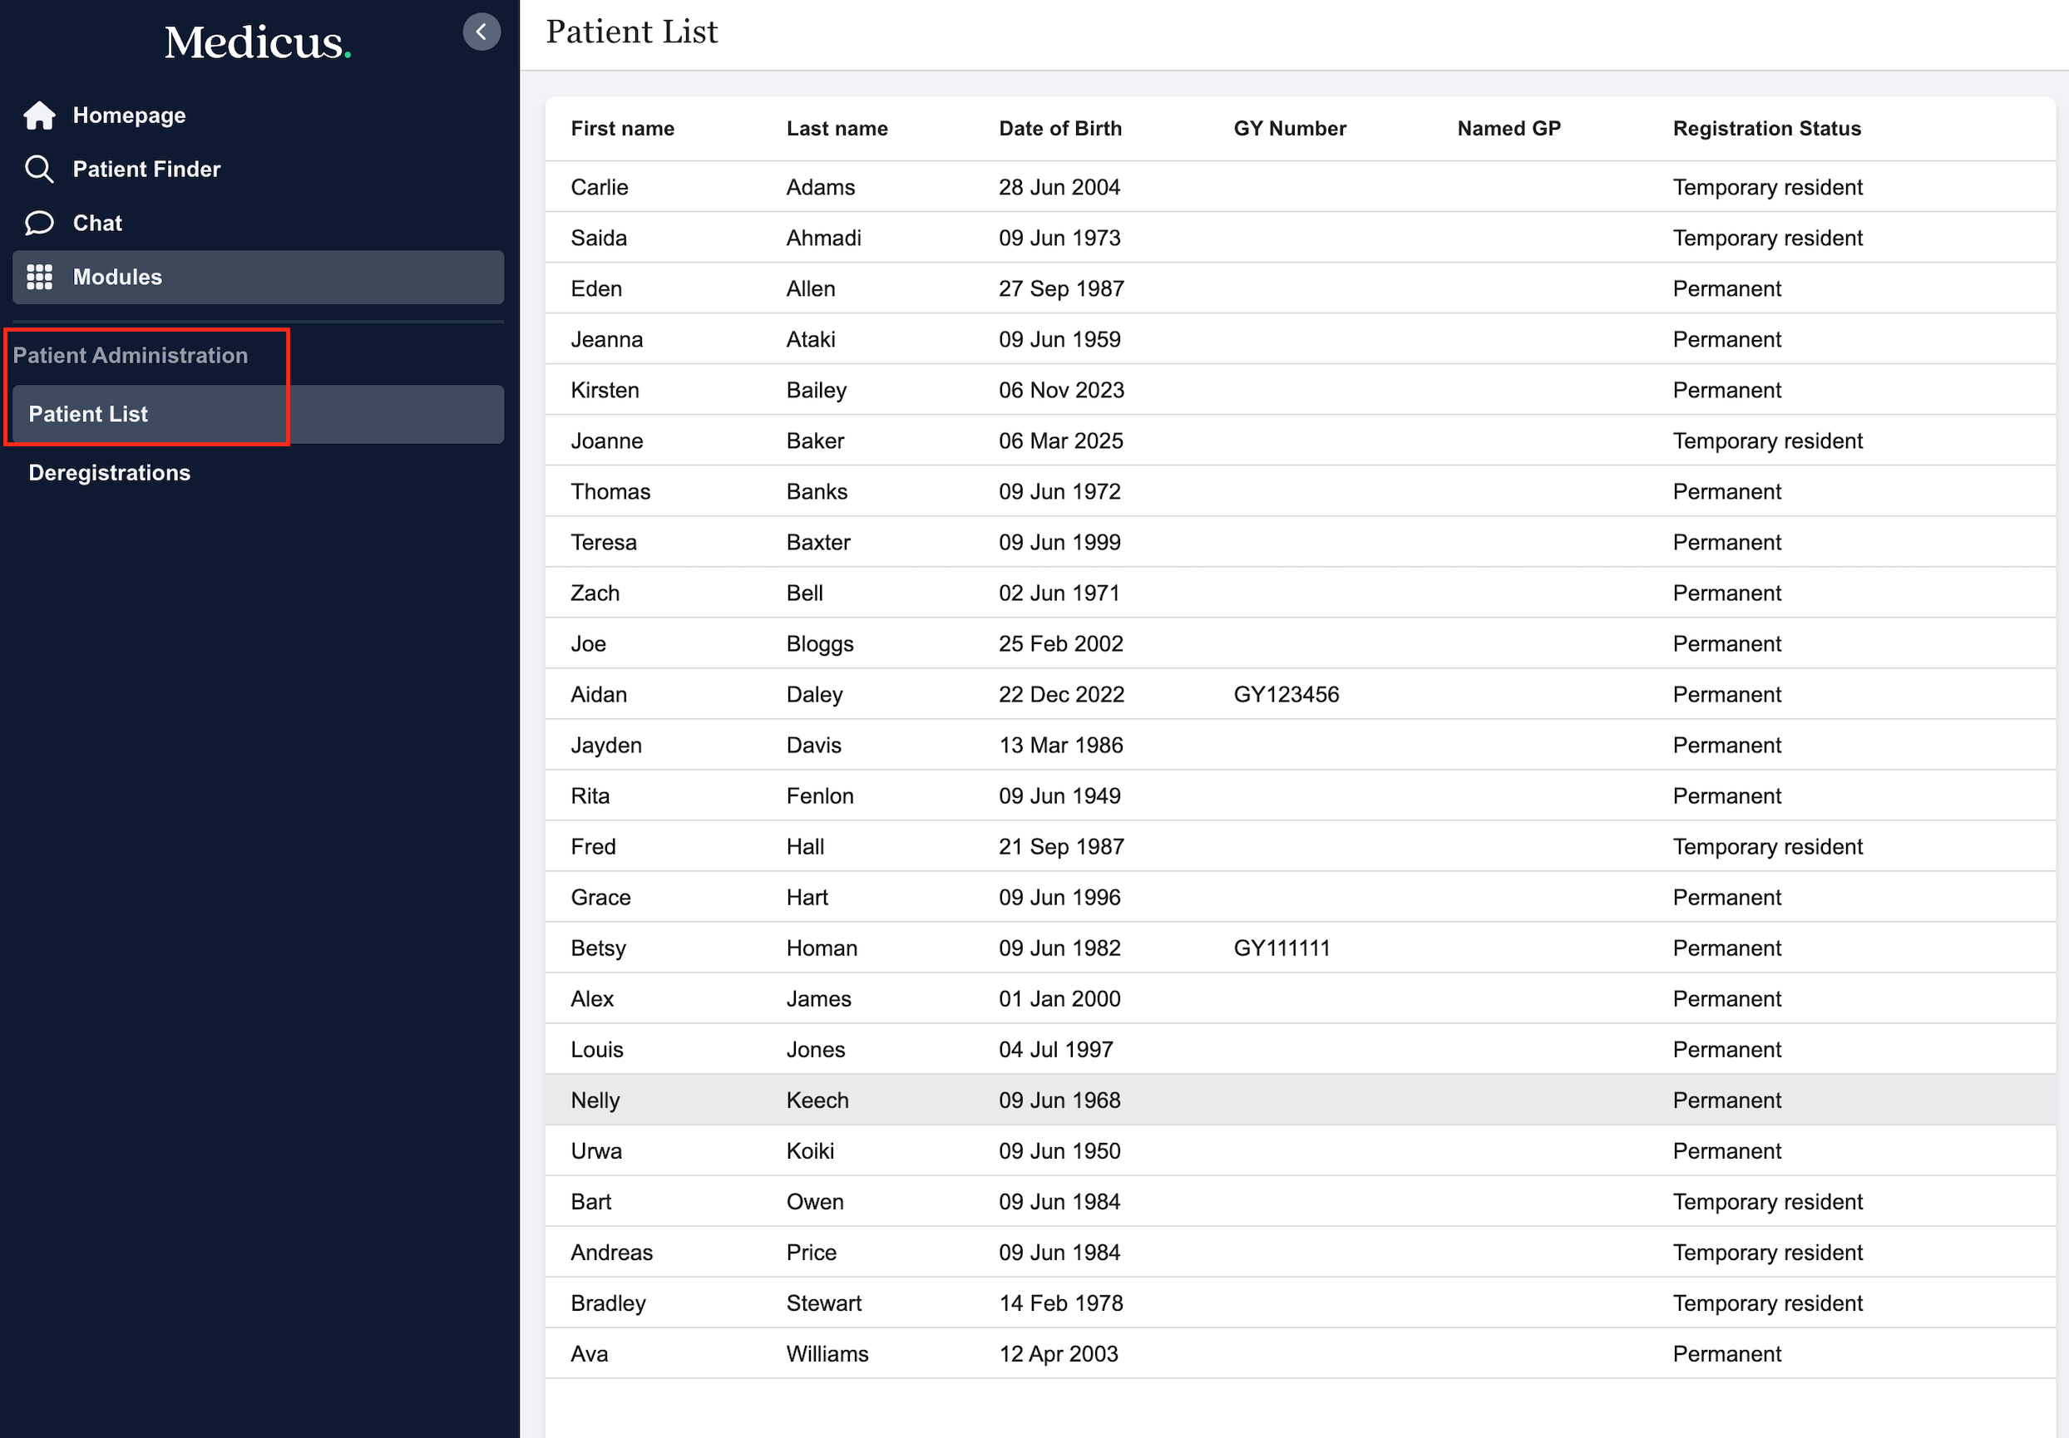Screen dimensions: 2069x1438
Task: Click the Patient Finder magnifier icon
Action: point(39,170)
